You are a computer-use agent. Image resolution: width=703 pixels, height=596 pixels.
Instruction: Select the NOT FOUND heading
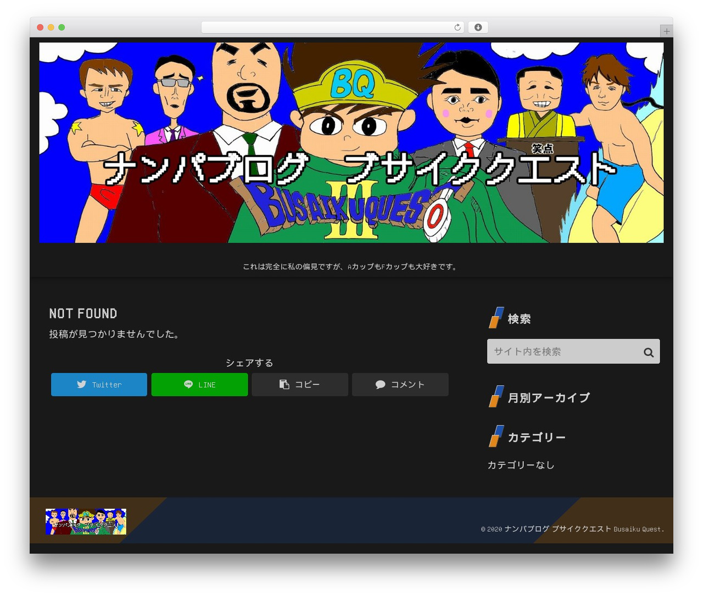pyautogui.click(x=83, y=313)
